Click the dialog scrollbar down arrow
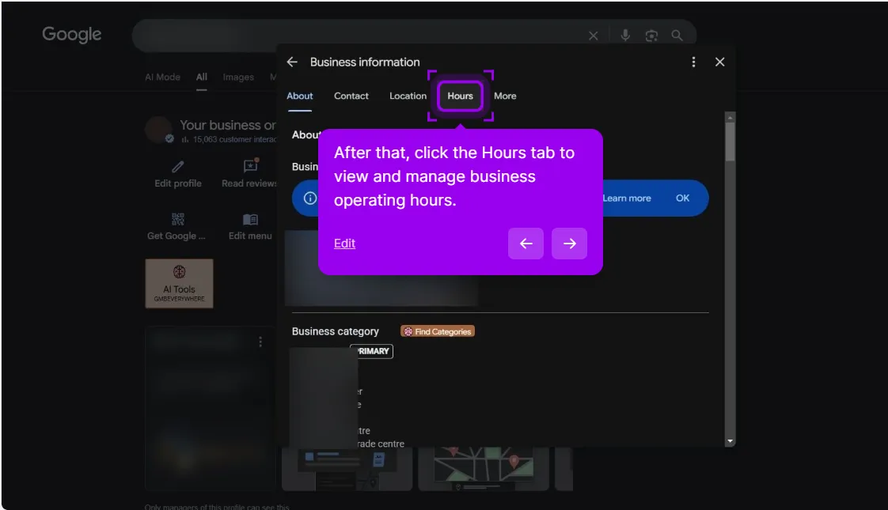The image size is (888, 510). (x=730, y=441)
